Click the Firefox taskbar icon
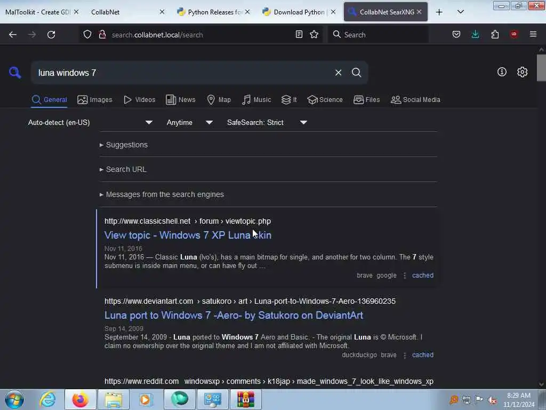 coord(81,399)
